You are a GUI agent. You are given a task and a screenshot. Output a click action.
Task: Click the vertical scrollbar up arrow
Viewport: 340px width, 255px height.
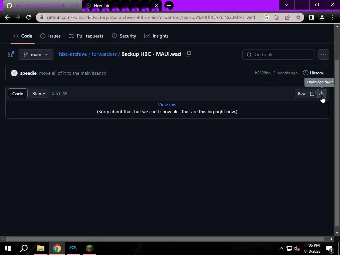coord(337,27)
